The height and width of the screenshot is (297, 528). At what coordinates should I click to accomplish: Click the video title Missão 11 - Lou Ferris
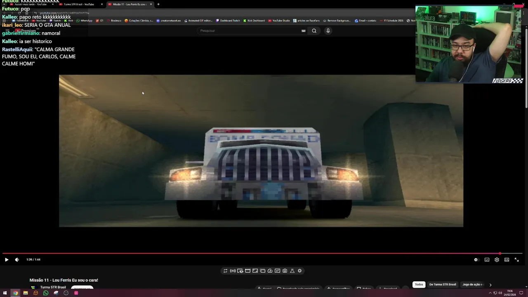click(x=64, y=280)
